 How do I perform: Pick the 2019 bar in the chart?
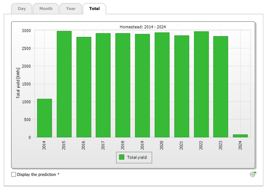(142, 86)
